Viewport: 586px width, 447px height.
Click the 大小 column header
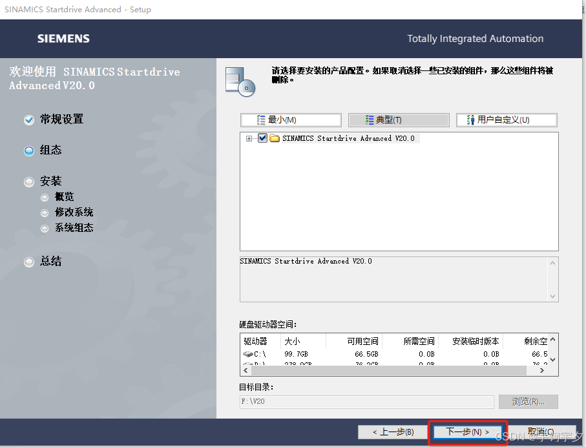pos(303,341)
